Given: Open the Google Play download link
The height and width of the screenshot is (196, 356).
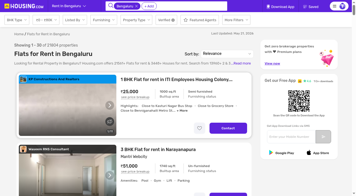Looking at the screenshot, I should [281, 153].
